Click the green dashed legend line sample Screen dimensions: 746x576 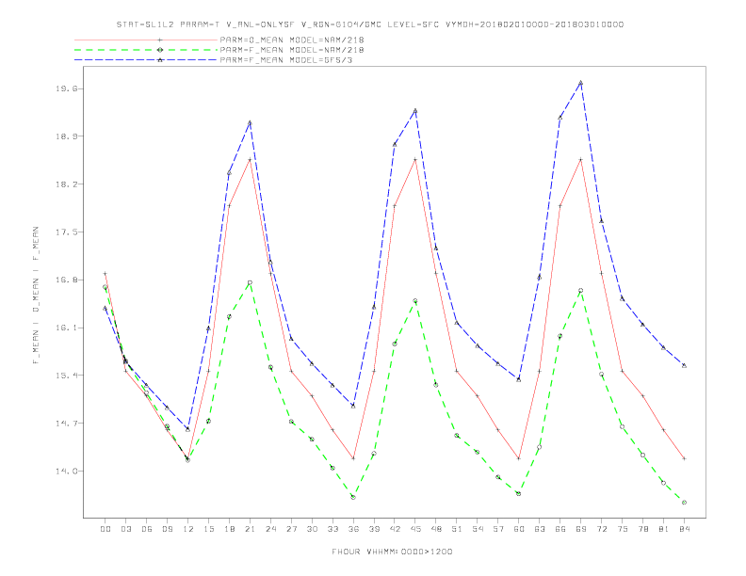146,50
